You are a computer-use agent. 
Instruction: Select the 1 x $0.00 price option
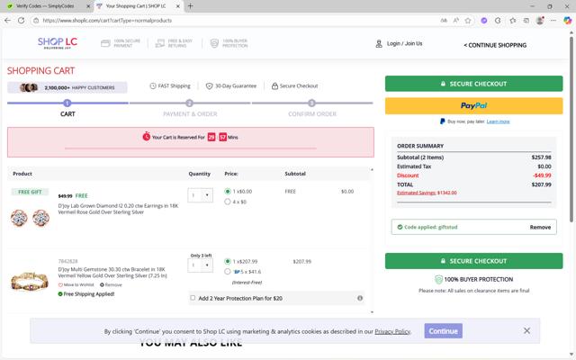[x=228, y=192]
